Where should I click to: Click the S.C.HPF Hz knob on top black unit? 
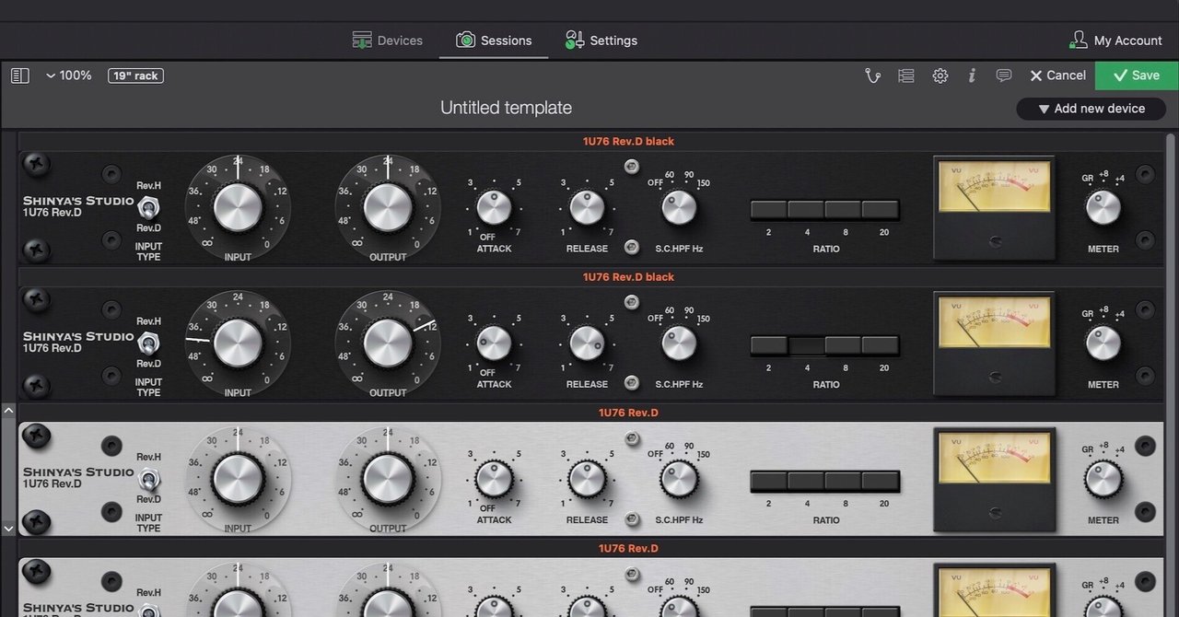[679, 207]
